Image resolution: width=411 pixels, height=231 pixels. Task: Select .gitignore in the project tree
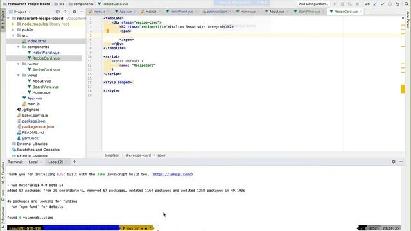coord(31,110)
